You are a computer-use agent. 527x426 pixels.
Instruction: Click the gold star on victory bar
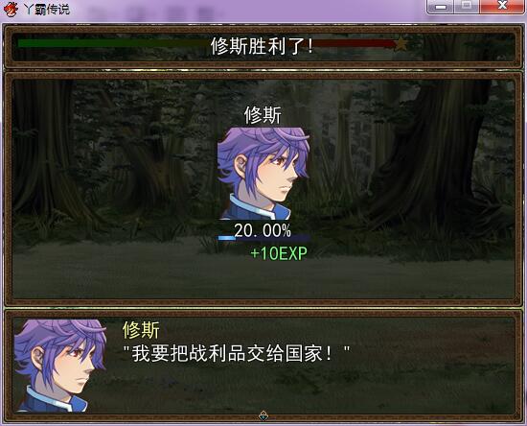(x=401, y=43)
